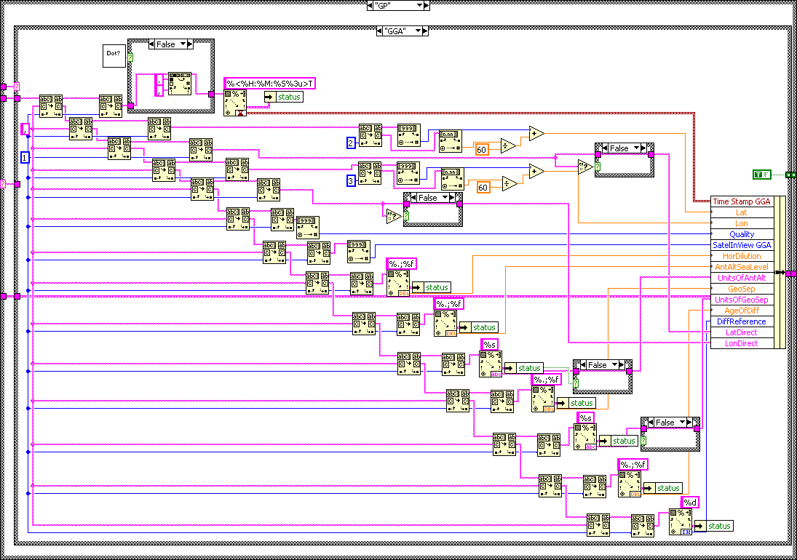Select the Divide node fed by the upper 60 constant
797x560 pixels.
coord(508,145)
